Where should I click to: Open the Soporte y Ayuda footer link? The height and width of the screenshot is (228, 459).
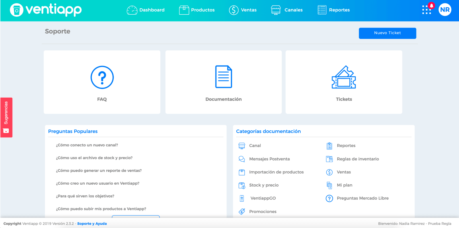point(92,224)
